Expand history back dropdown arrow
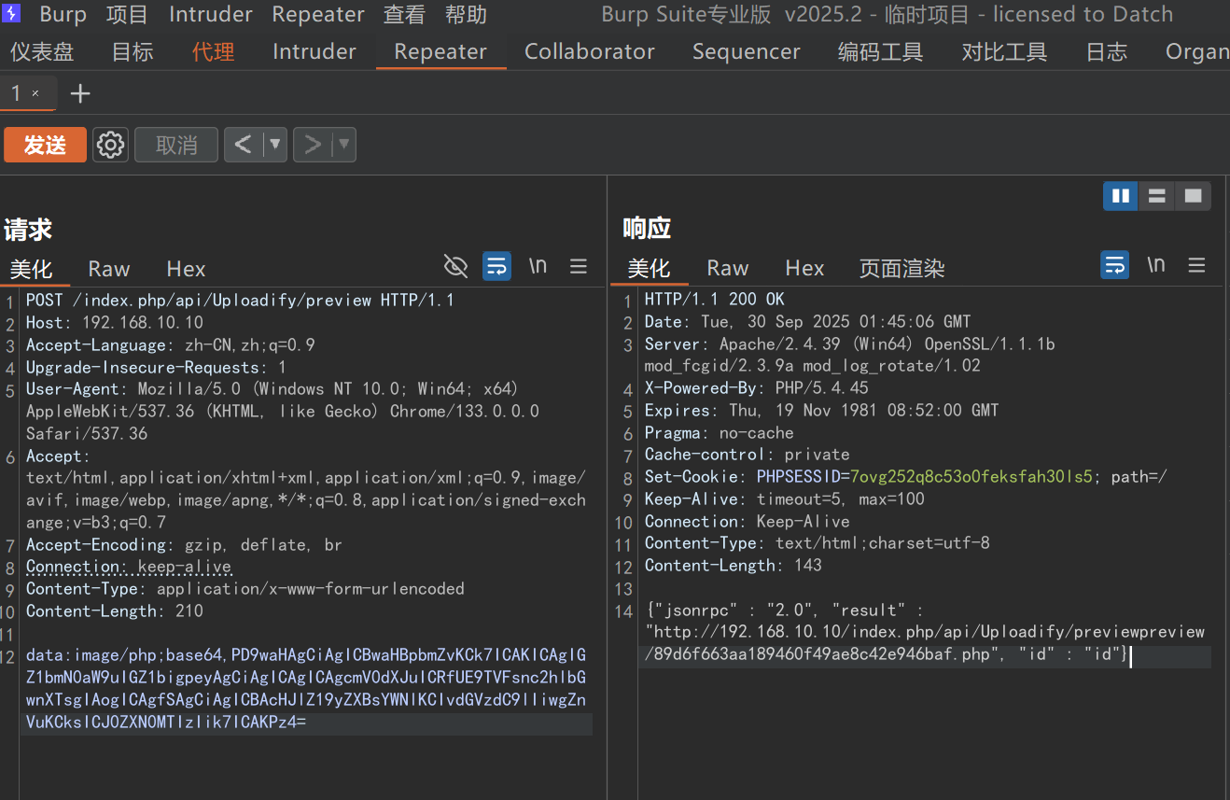This screenshot has width=1230, height=800. click(274, 145)
